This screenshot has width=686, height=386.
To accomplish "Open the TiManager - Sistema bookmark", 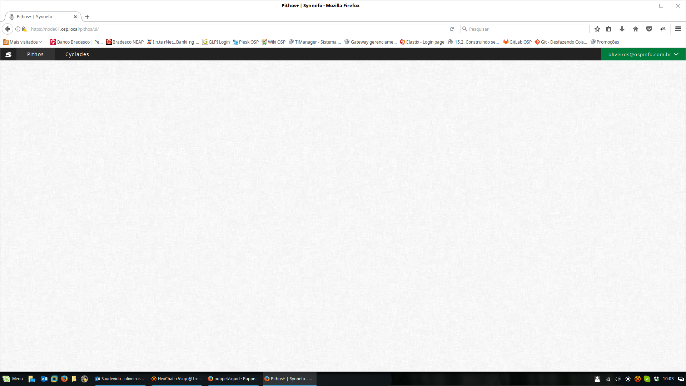I will [315, 42].
